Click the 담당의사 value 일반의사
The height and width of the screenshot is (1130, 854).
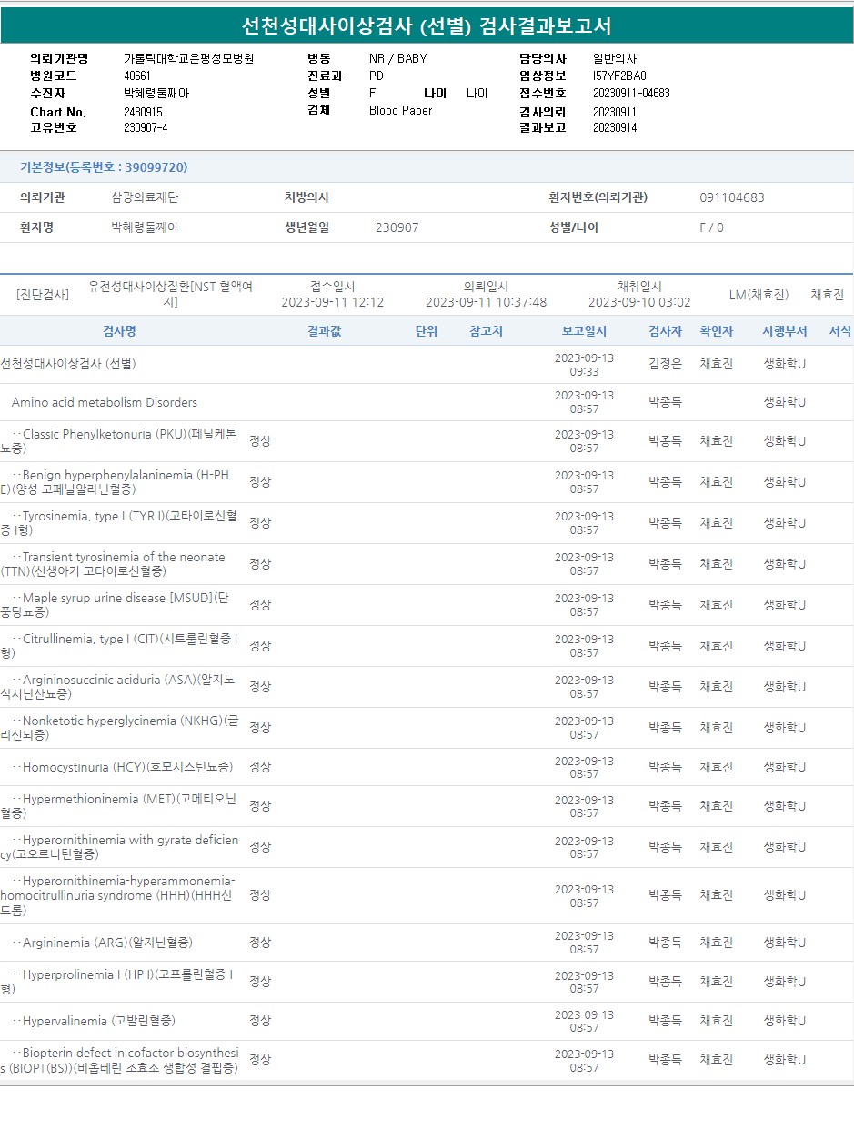tap(615, 58)
